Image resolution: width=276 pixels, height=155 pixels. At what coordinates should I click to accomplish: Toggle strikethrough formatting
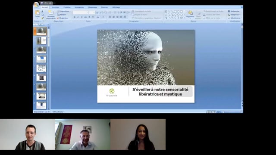[x=85, y=17]
